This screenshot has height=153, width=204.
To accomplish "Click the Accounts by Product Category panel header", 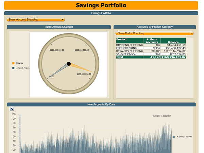I will click(x=154, y=27).
